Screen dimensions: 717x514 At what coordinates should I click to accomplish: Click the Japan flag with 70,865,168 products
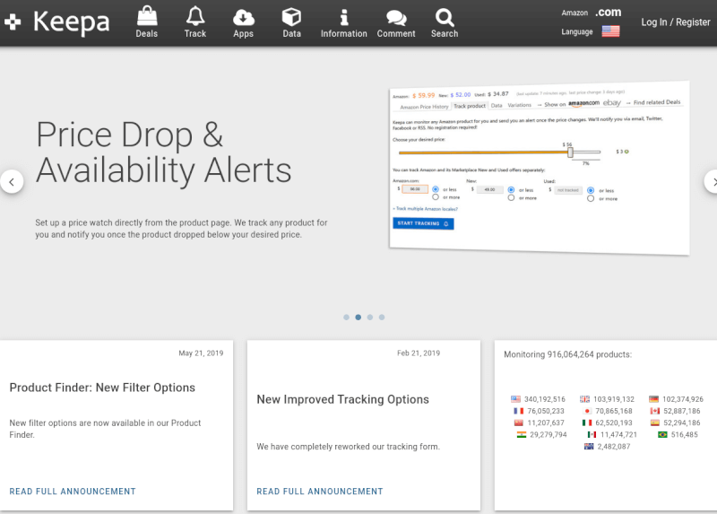coord(587,411)
